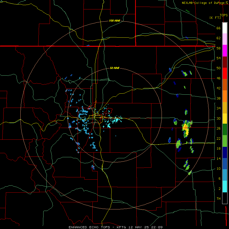This screenshot has width=229, height=229.
Task: Choose the navy blue legend band
Action: pyautogui.click(x=225, y=152)
